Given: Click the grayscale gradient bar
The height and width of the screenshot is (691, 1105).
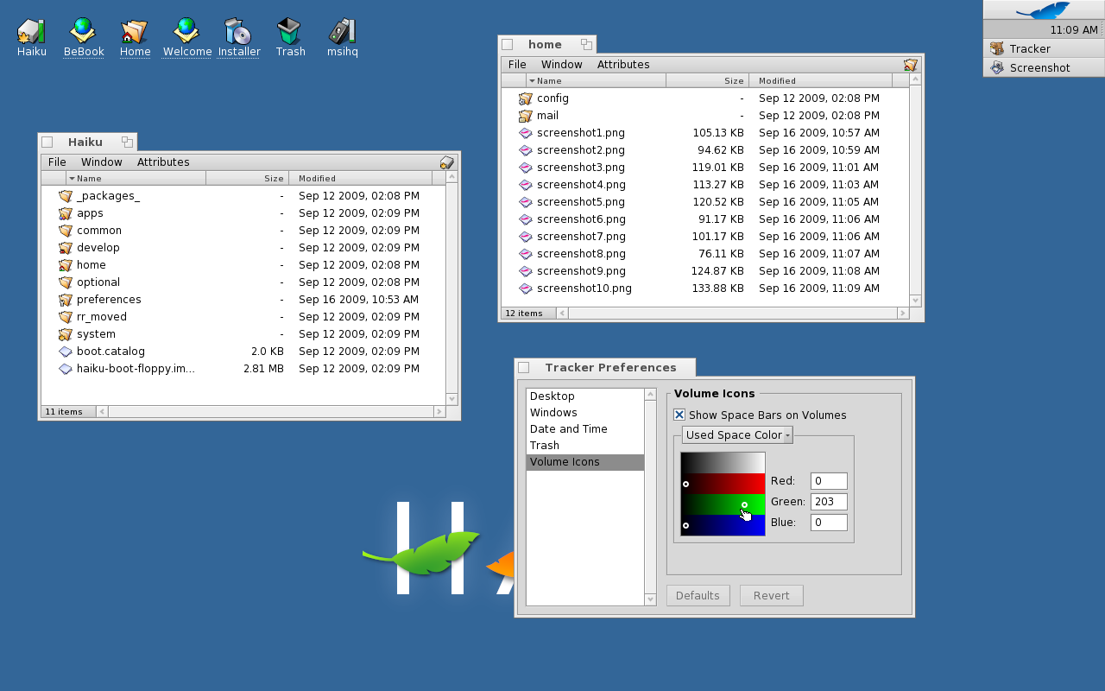Looking at the screenshot, I should click(723, 463).
